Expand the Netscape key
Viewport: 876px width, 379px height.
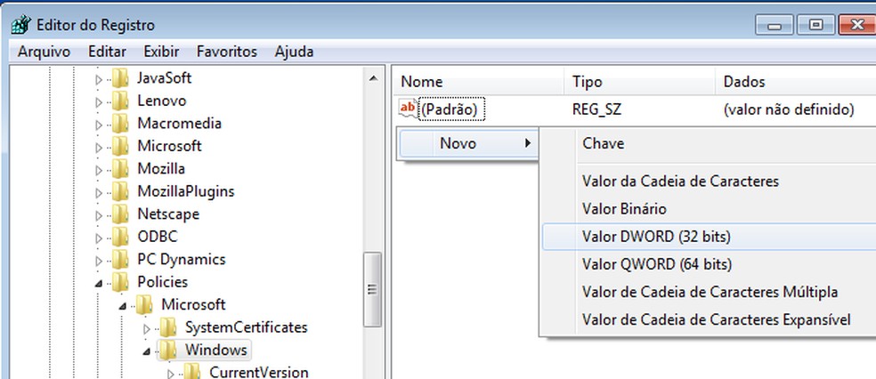pos(99,215)
